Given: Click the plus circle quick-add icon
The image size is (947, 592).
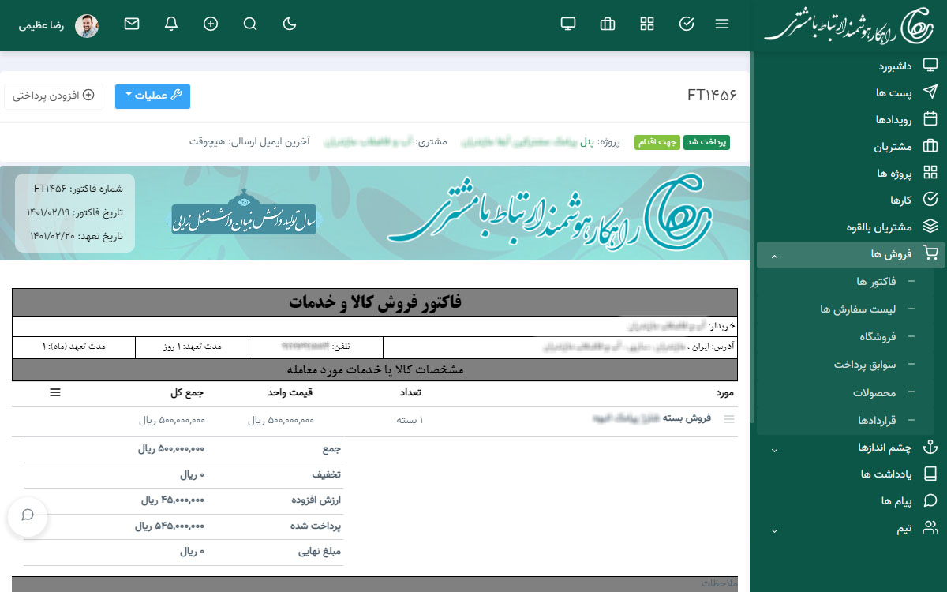Looking at the screenshot, I should point(211,24).
